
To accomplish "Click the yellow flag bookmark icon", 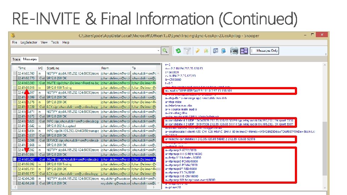I will point(206,51).
